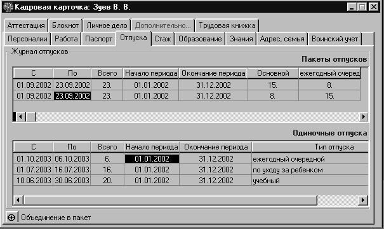Click Основной value 15. in first package row
Viewport: 384px width, 229px height.
tap(273, 85)
